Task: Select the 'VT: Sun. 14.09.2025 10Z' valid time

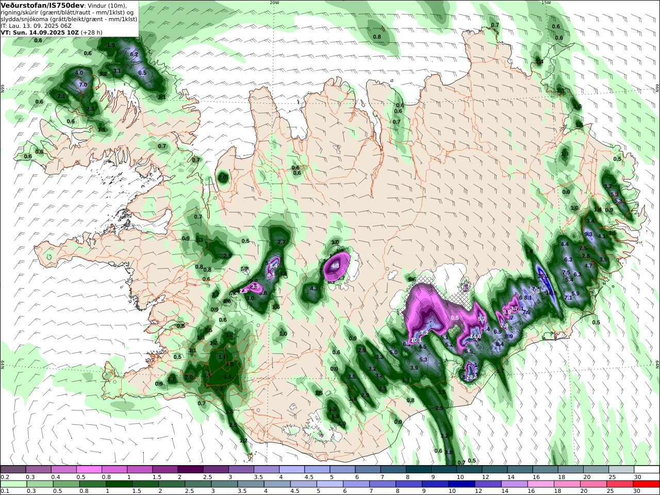Action: pos(40,32)
